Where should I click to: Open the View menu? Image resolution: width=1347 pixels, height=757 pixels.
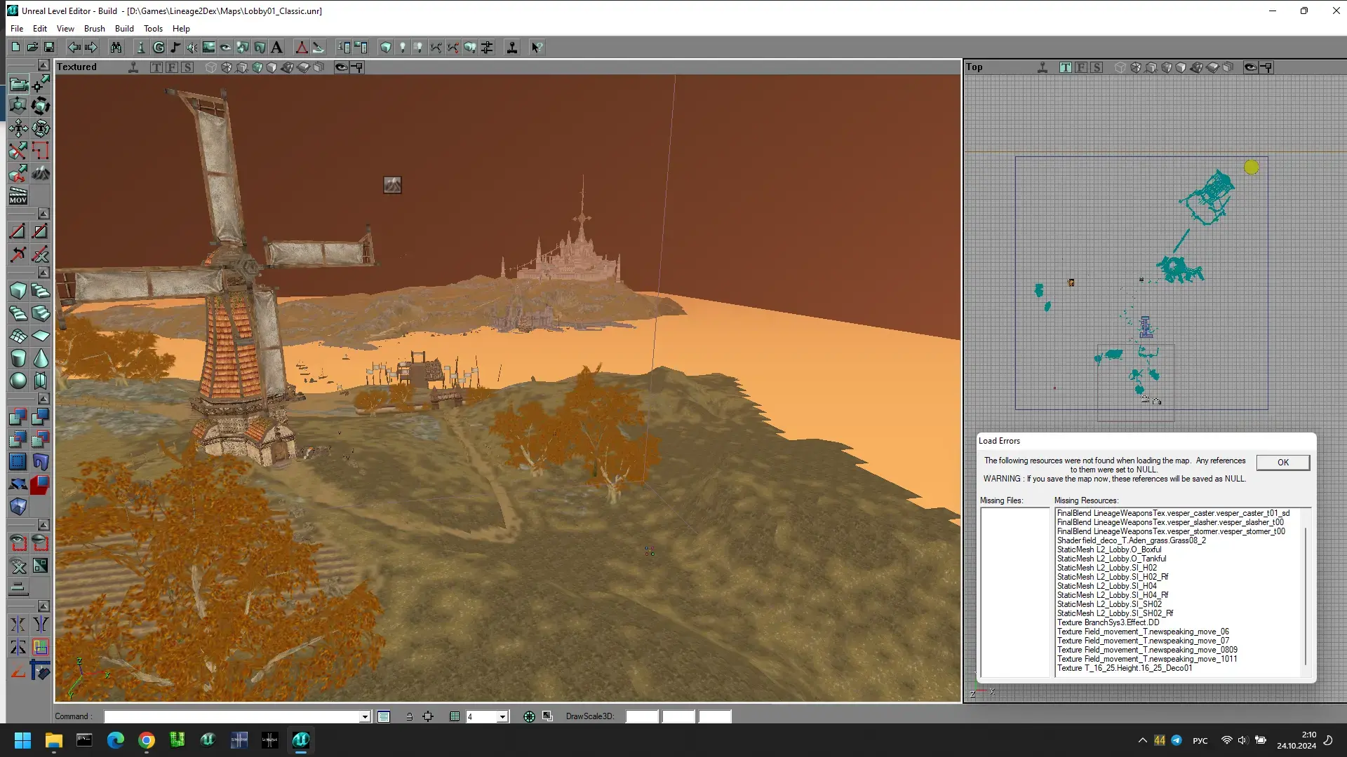tap(65, 29)
